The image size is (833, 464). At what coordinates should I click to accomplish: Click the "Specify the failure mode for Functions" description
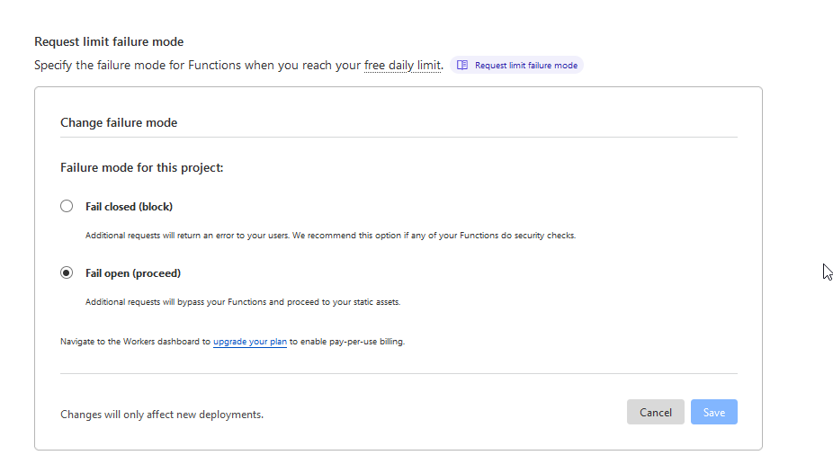point(180,66)
